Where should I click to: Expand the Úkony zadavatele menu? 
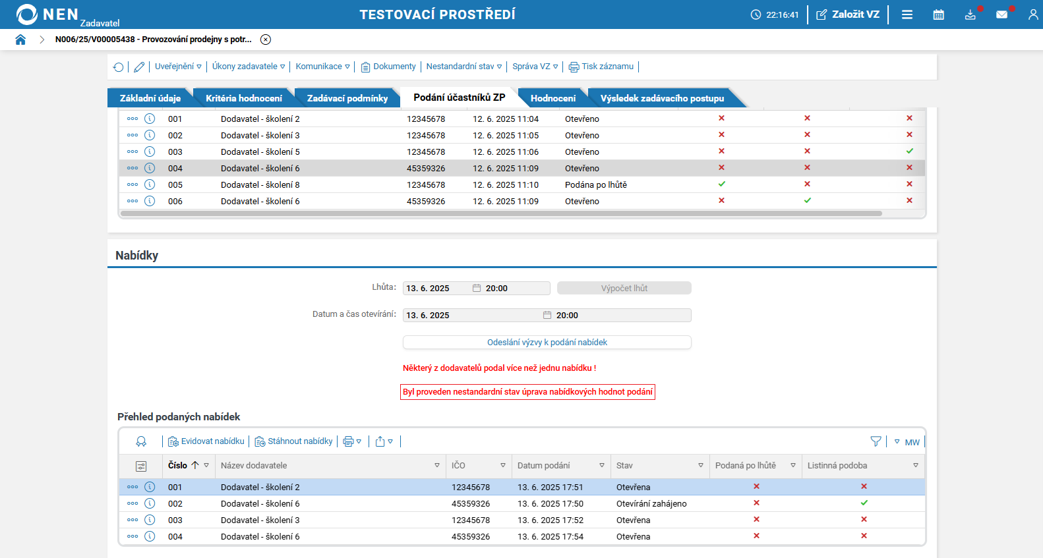(249, 67)
